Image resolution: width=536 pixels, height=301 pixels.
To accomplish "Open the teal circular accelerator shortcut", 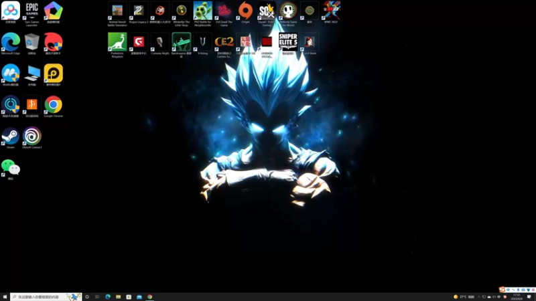I will point(11,106).
